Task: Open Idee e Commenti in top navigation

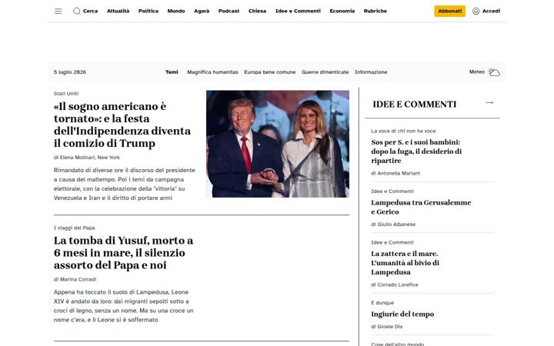Action: (x=298, y=12)
